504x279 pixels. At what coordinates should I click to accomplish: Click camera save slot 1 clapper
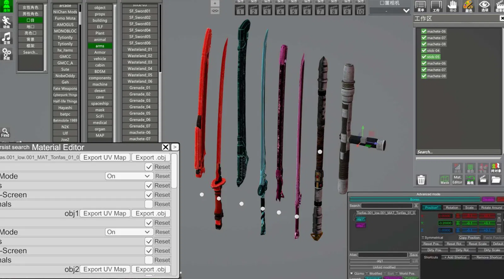pyautogui.click(x=240, y=10)
